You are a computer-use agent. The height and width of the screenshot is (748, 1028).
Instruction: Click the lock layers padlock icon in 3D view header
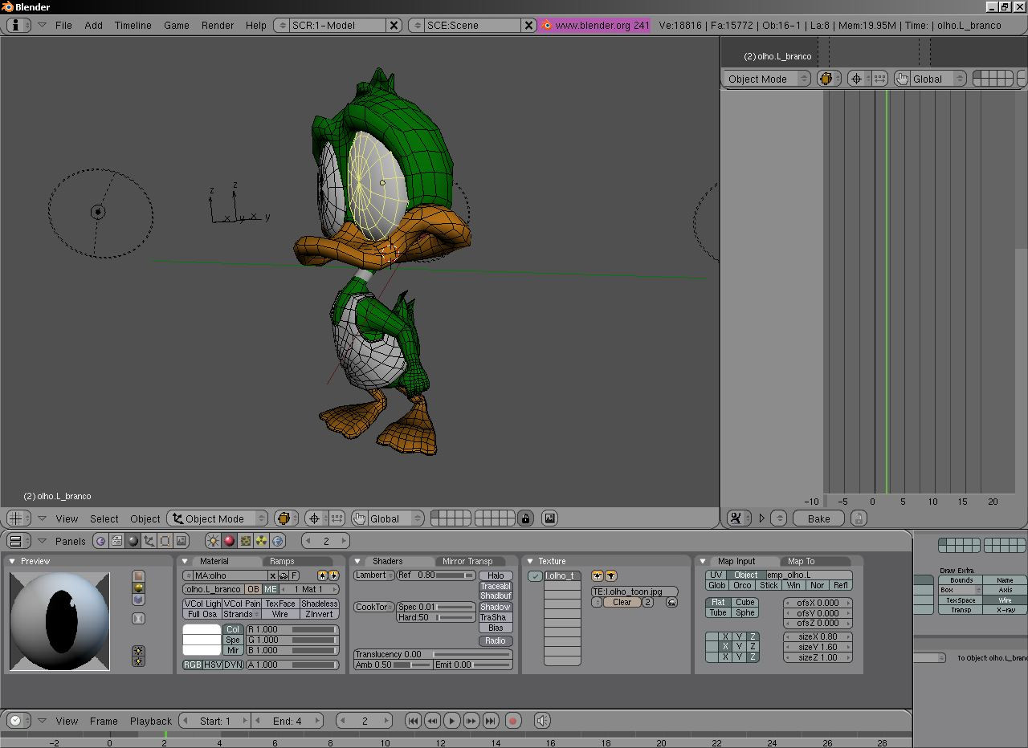[525, 518]
